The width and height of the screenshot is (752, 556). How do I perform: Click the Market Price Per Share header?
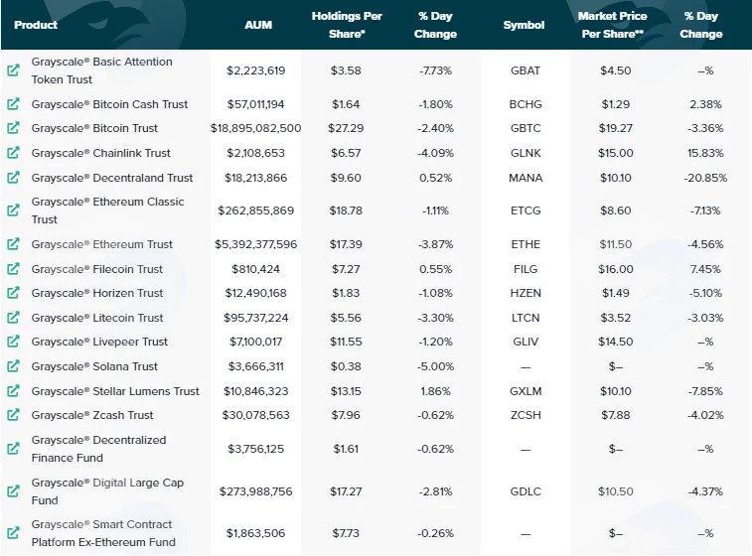click(x=613, y=25)
